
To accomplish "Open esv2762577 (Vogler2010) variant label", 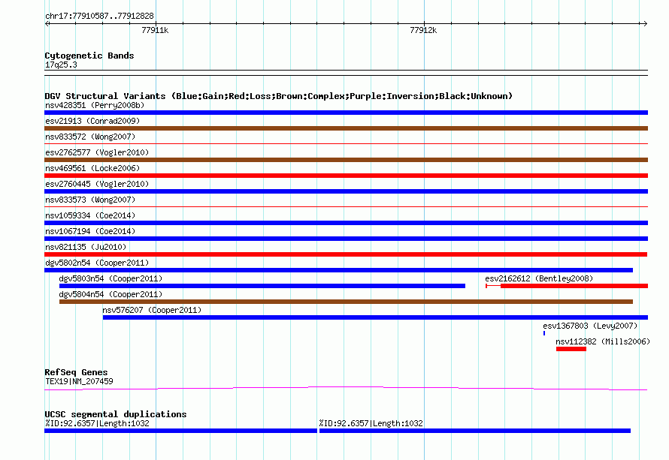I will [97, 152].
